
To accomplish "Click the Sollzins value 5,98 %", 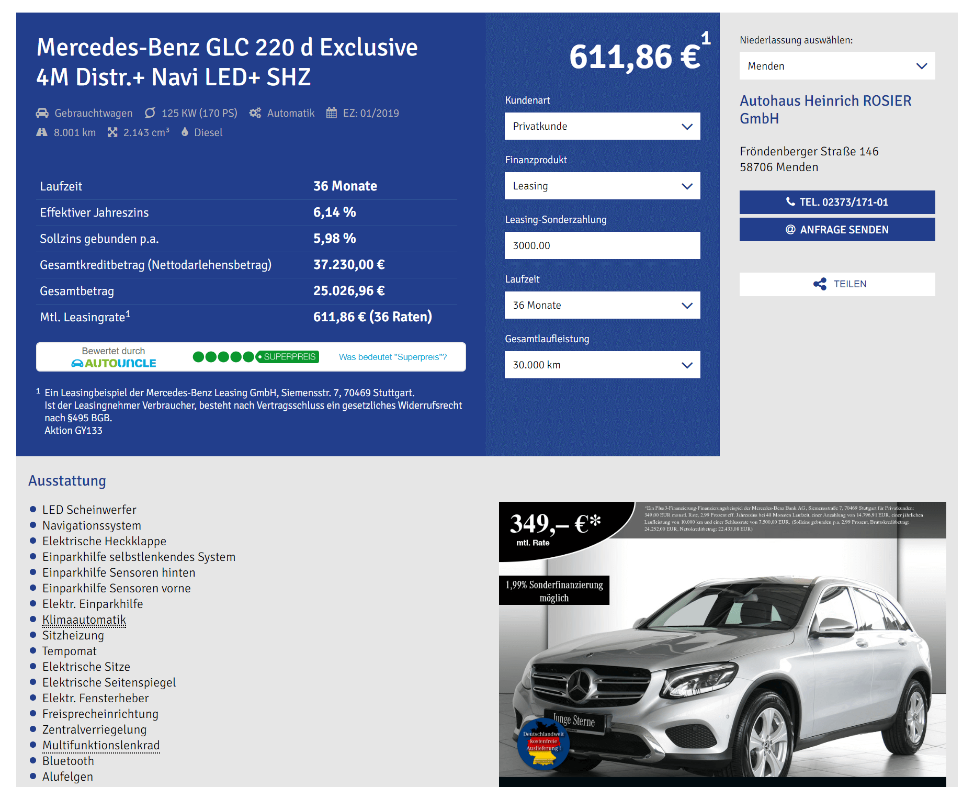I will pyautogui.click(x=334, y=239).
